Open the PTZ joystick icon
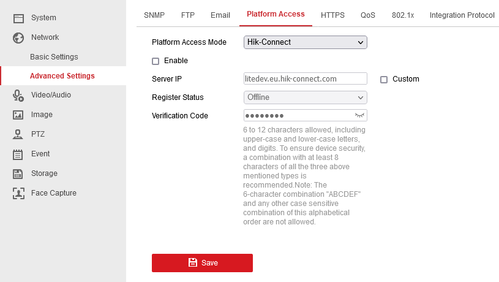Screen dimensions: 499x282 (18, 134)
